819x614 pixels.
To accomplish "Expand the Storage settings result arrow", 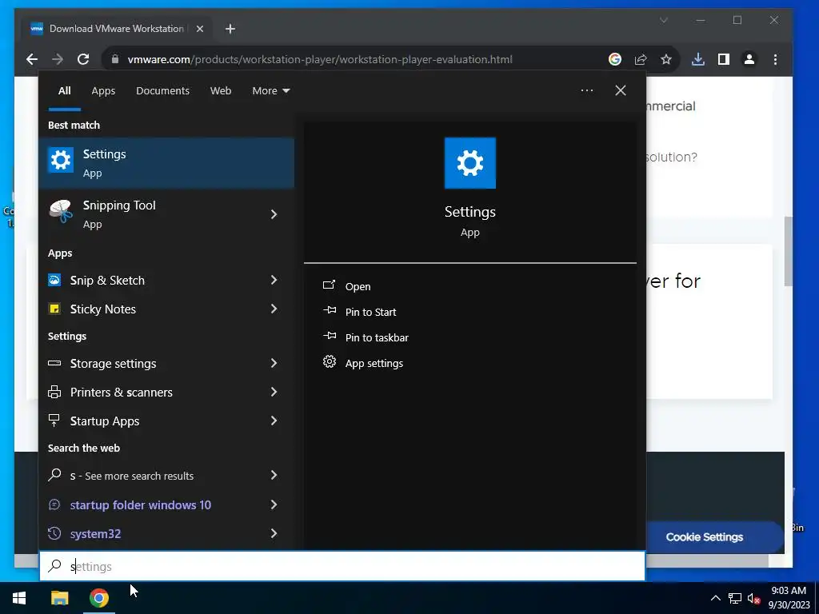I will pos(274,364).
